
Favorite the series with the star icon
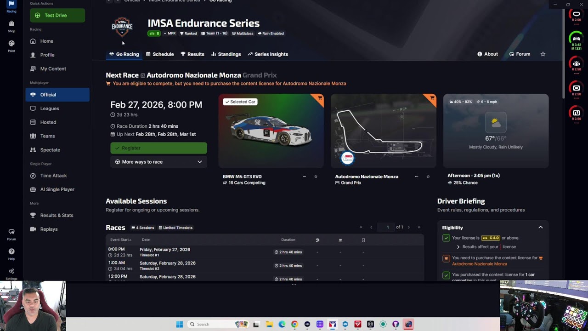[543, 54]
